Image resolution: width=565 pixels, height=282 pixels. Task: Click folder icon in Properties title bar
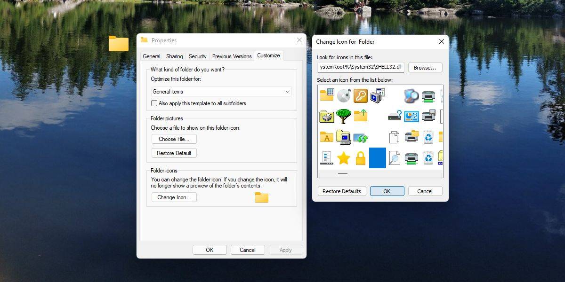(144, 40)
